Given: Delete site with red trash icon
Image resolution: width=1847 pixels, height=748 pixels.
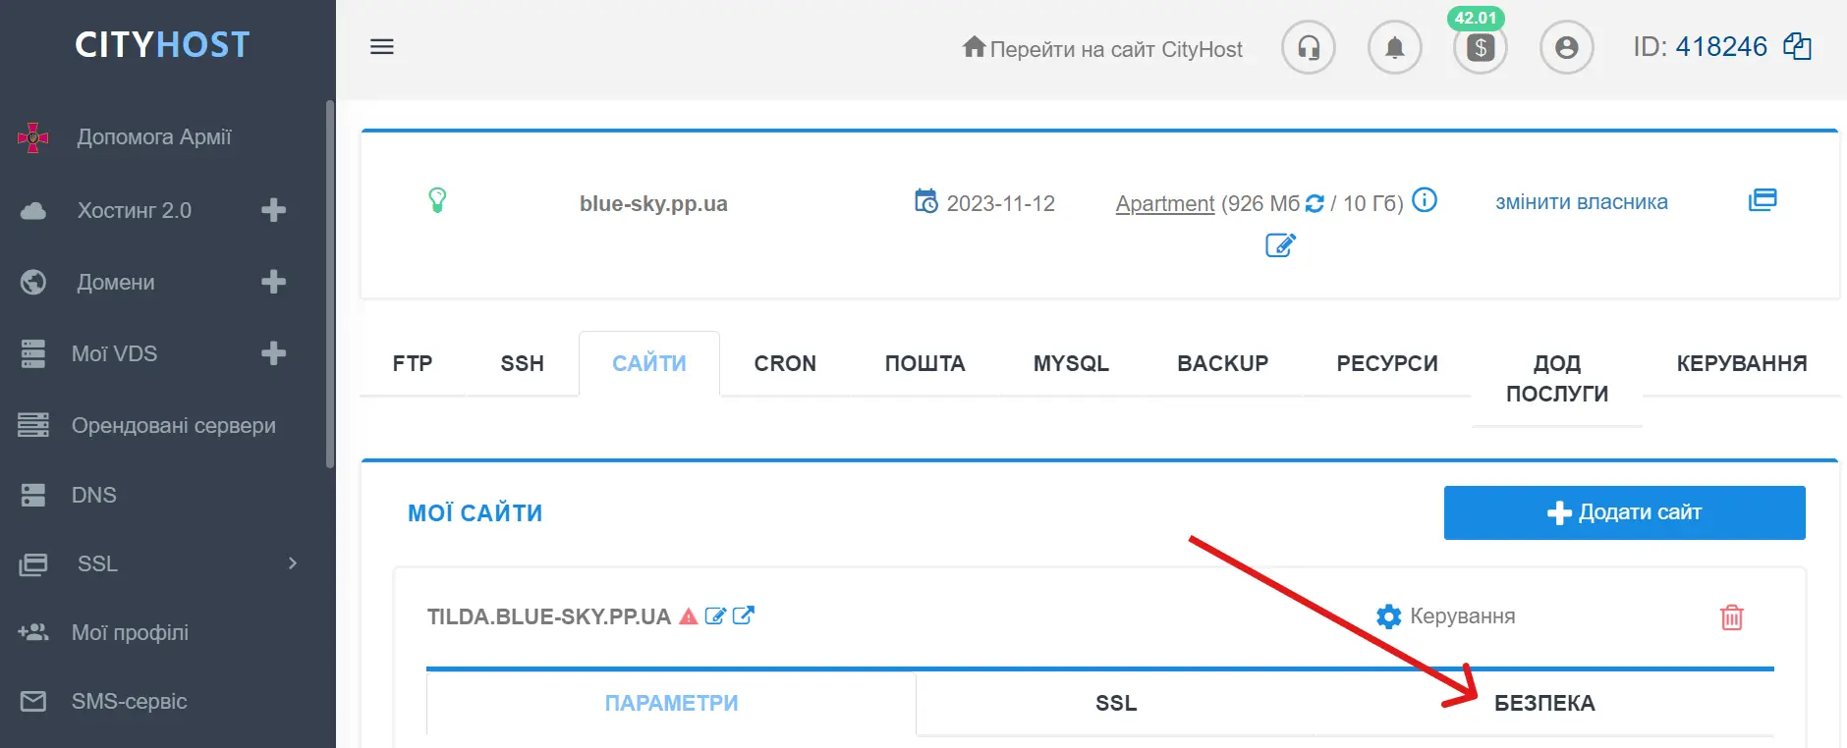Looking at the screenshot, I should tap(1731, 616).
